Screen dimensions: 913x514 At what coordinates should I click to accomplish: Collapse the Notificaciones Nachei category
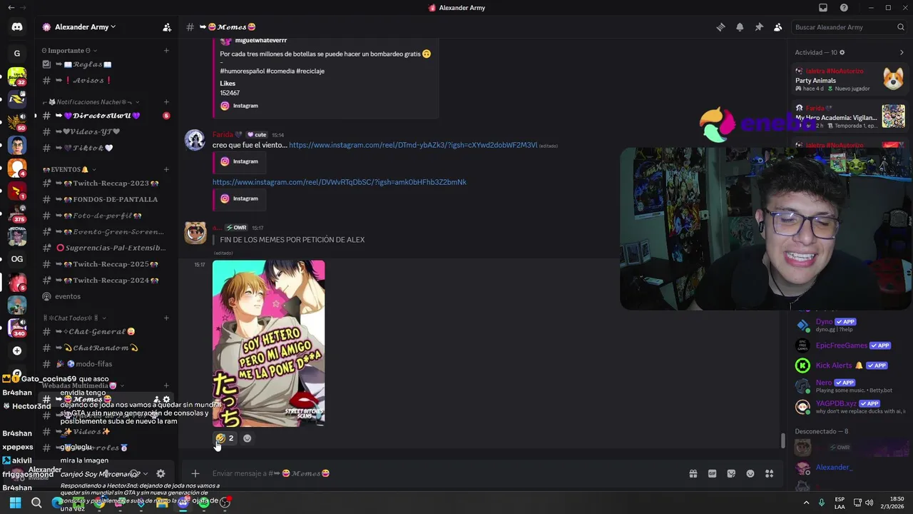[91, 102]
